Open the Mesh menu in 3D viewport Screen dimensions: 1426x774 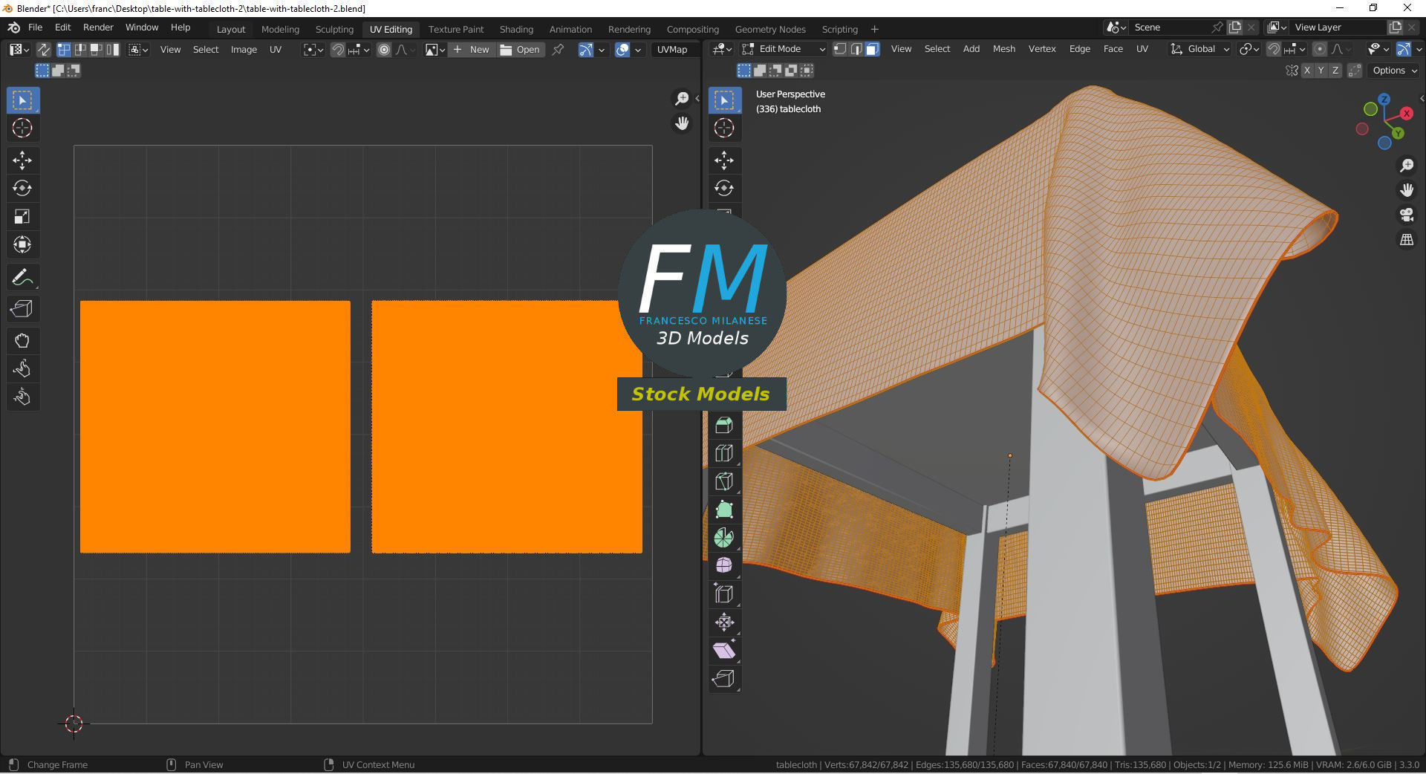point(1003,49)
